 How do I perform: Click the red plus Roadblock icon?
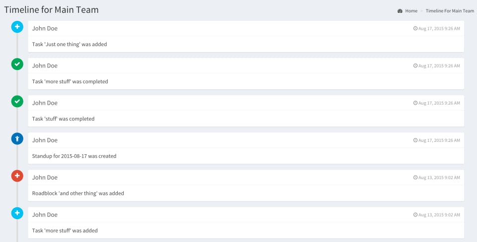click(17, 176)
